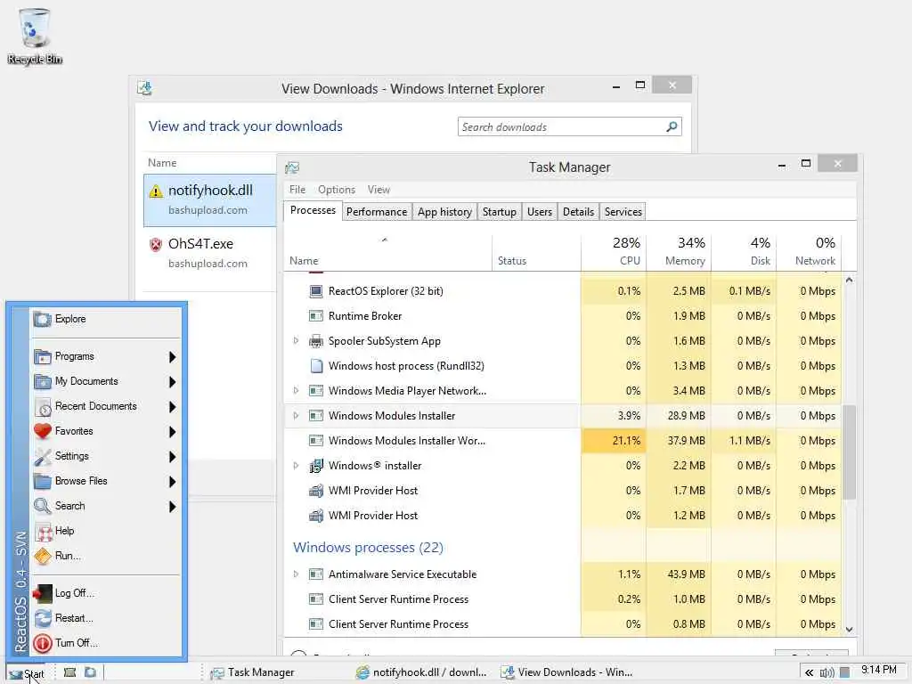The width and height of the screenshot is (912, 684).
Task: Switch to the Startup tab
Action: [x=499, y=212]
